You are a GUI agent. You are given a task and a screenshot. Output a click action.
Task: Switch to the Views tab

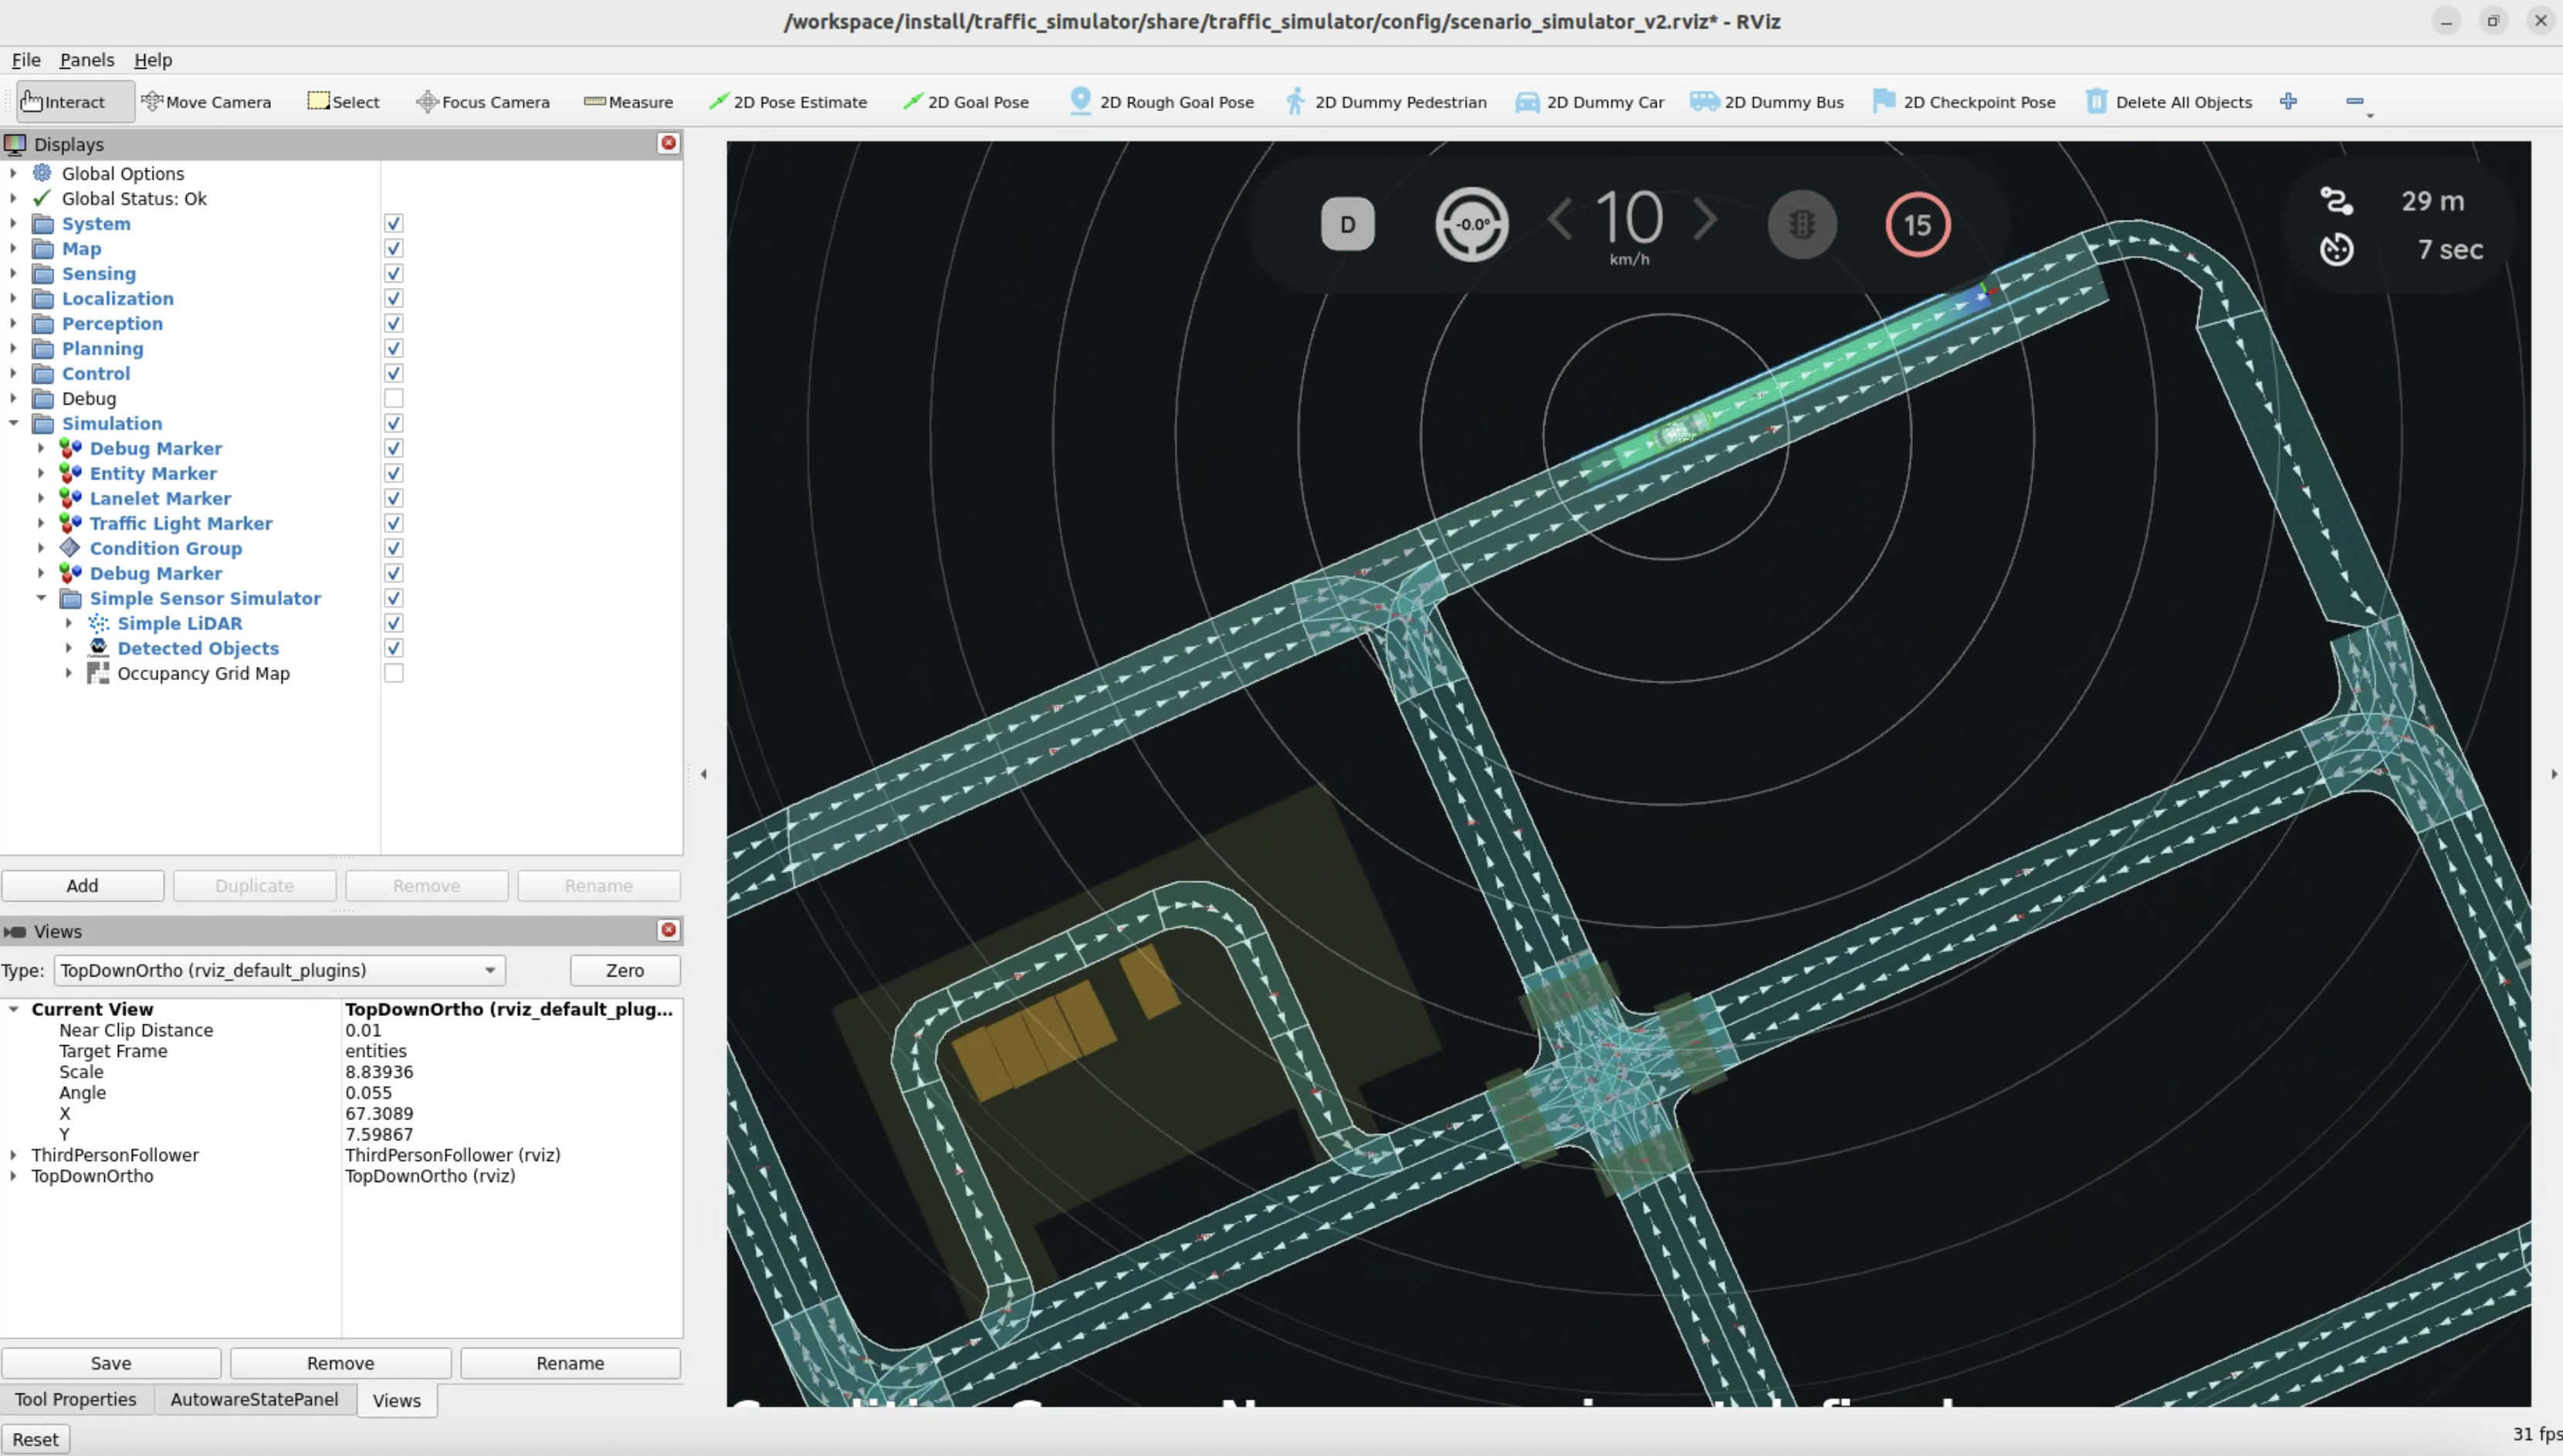click(x=397, y=1400)
